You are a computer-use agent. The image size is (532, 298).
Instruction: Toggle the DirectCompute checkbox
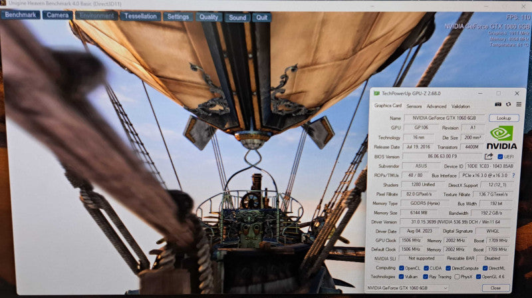(448, 268)
